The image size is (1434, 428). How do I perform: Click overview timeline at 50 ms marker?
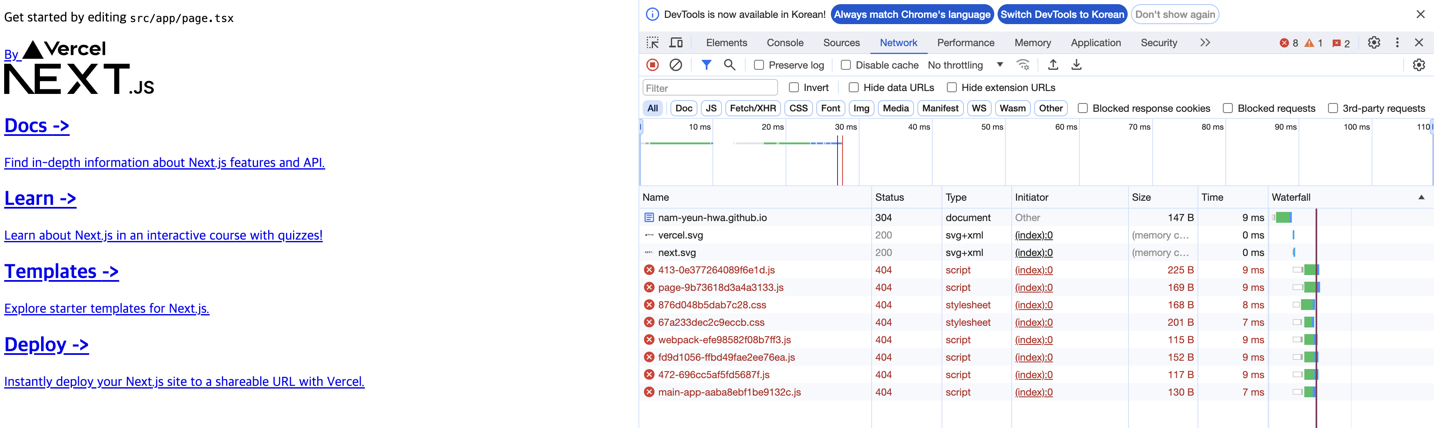click(992, 127)
